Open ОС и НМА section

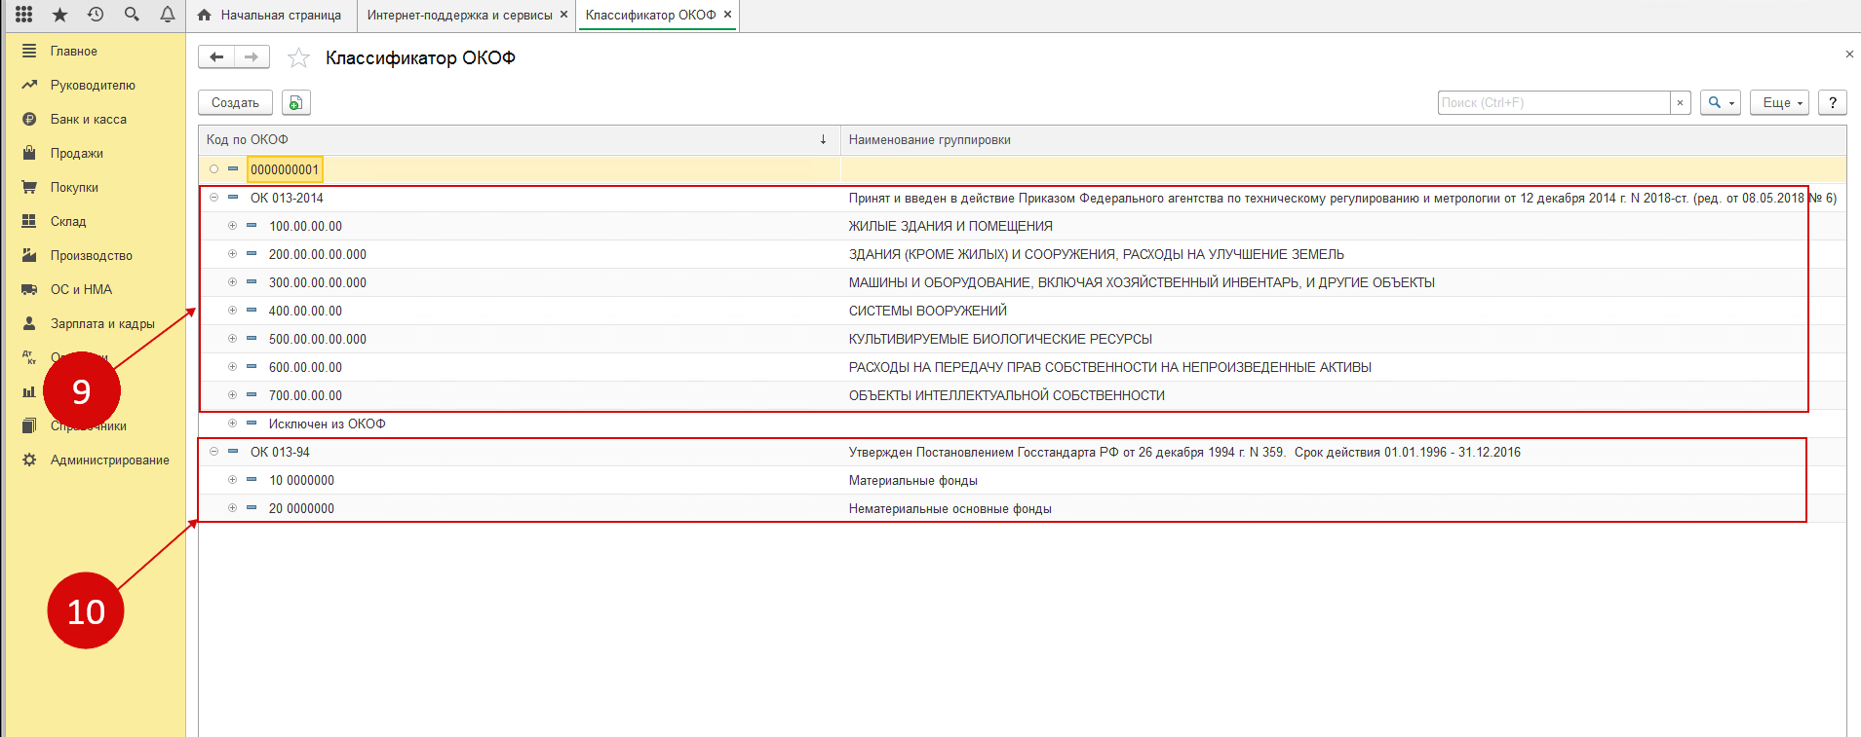click(81, 289)
